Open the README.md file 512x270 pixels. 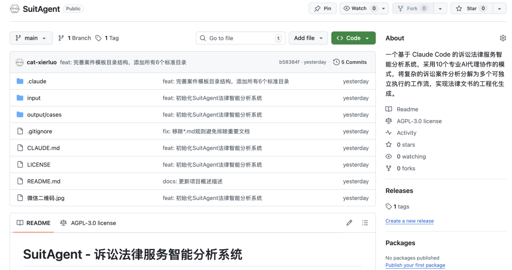click(x=44, y=182)
